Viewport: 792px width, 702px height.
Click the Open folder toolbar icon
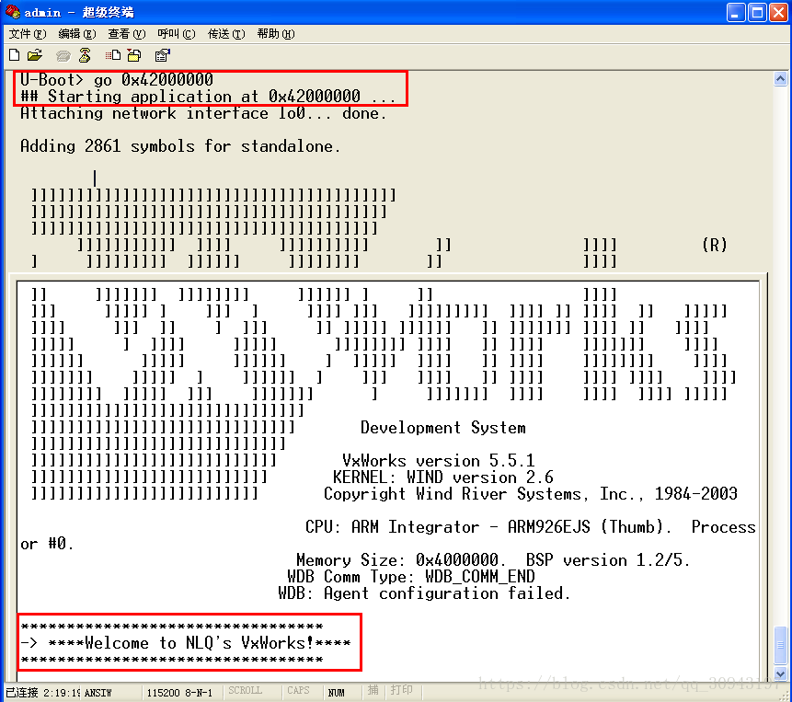(35, 55)
